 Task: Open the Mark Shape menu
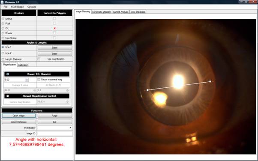tap(17, 7)
